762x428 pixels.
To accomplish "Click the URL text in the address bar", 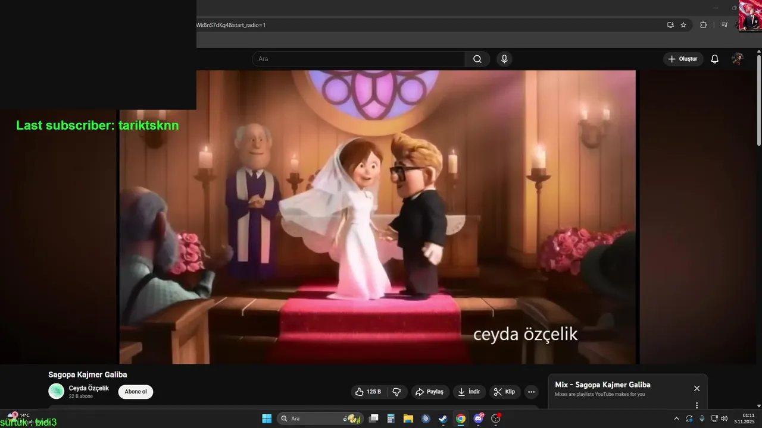I will pyautogui.click(x=231, y=25).
